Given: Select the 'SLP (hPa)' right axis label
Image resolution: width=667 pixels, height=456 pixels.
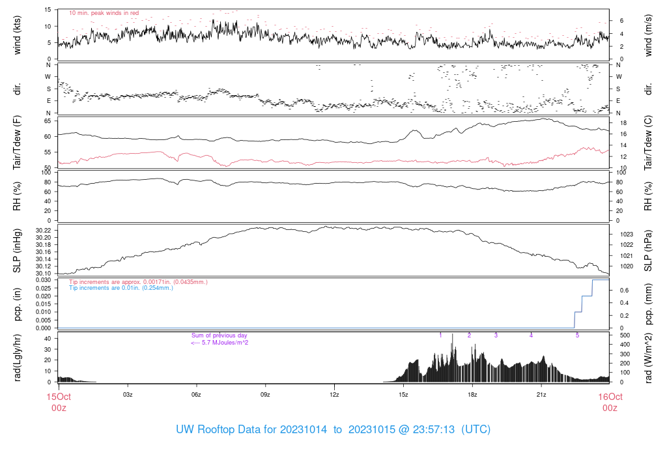Looking at the screenshot, I should 648,250.
